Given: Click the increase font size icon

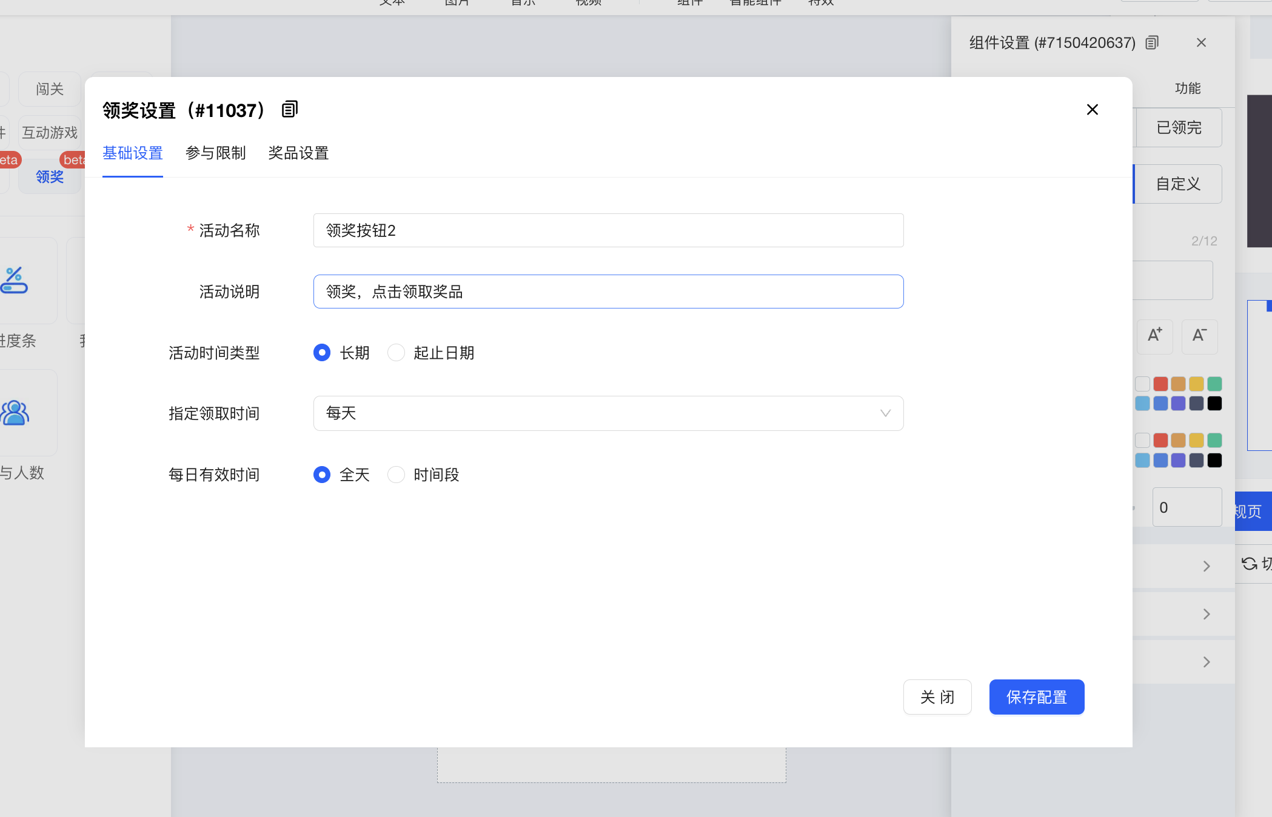Looking at the screenshot, I should [1154, 335].
